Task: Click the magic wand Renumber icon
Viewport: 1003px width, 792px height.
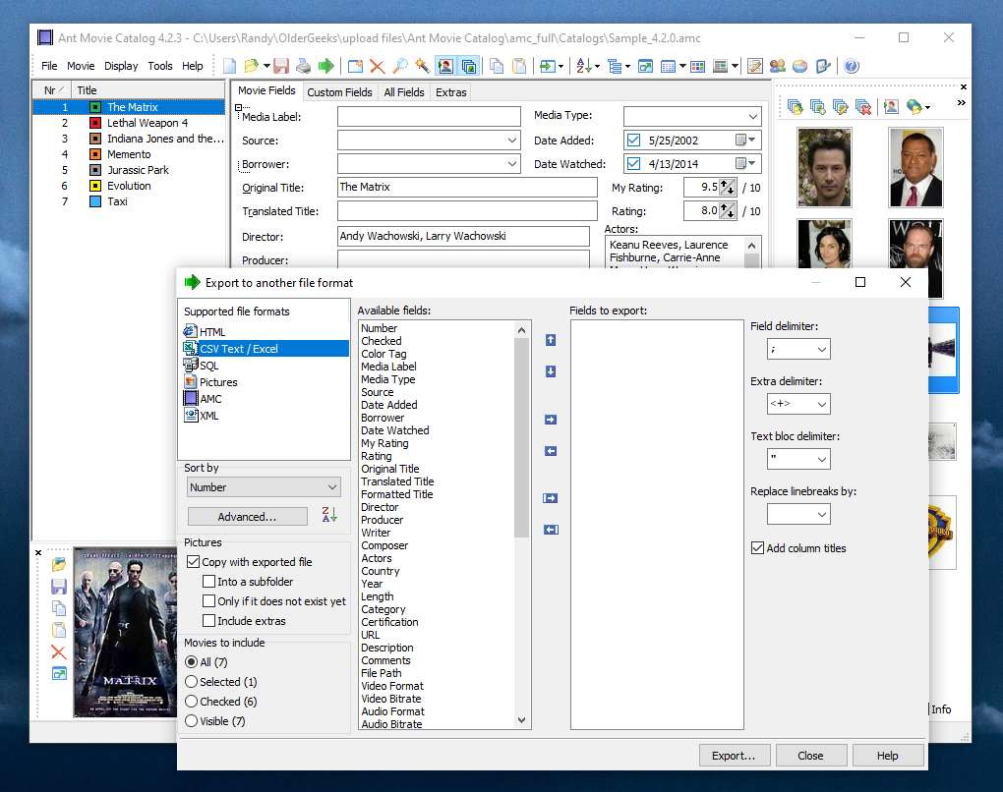Action: click(x=422, y=66)
